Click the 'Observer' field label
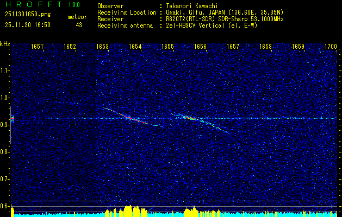 [x=110, y=6]
